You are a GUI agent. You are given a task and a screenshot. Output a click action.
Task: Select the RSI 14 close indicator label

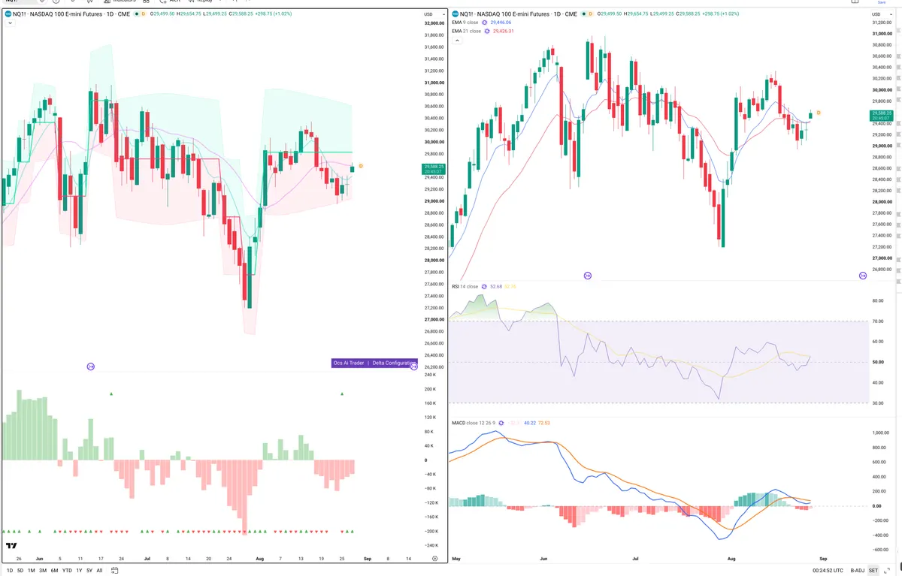[x=465, y=286]
